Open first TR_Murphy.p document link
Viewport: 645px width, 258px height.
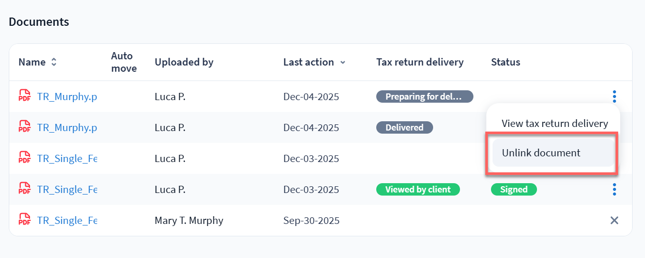(67, 96)
